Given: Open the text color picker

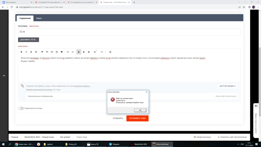Looking at the screenshot, I should pos(95,52).
